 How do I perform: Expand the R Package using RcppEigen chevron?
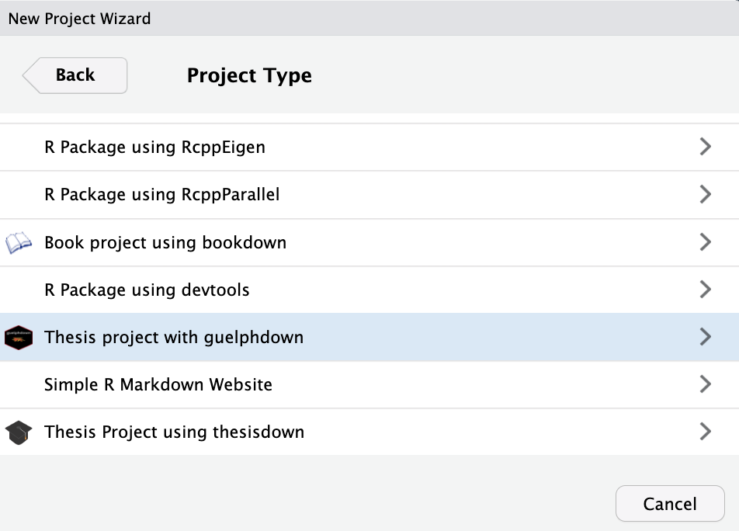click(x=705, y=147)
